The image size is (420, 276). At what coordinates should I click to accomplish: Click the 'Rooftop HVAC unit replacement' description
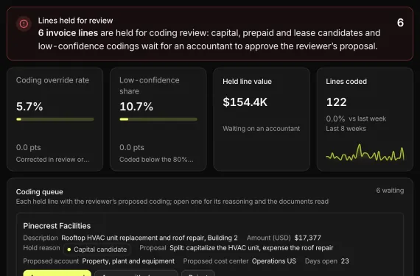pos(150,238)
